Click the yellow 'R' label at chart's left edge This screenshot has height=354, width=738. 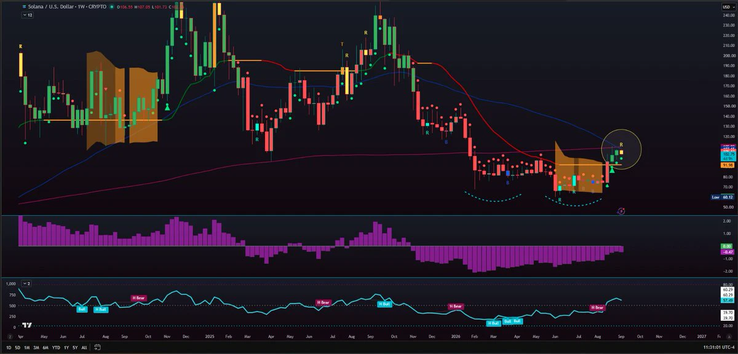click(x=22, y=45)
